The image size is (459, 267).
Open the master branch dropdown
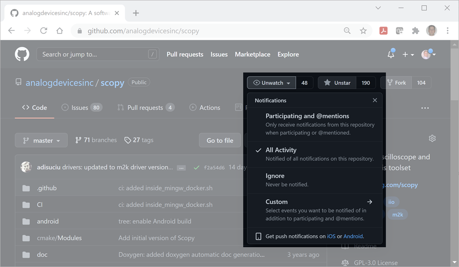click(x=41, y=140)
